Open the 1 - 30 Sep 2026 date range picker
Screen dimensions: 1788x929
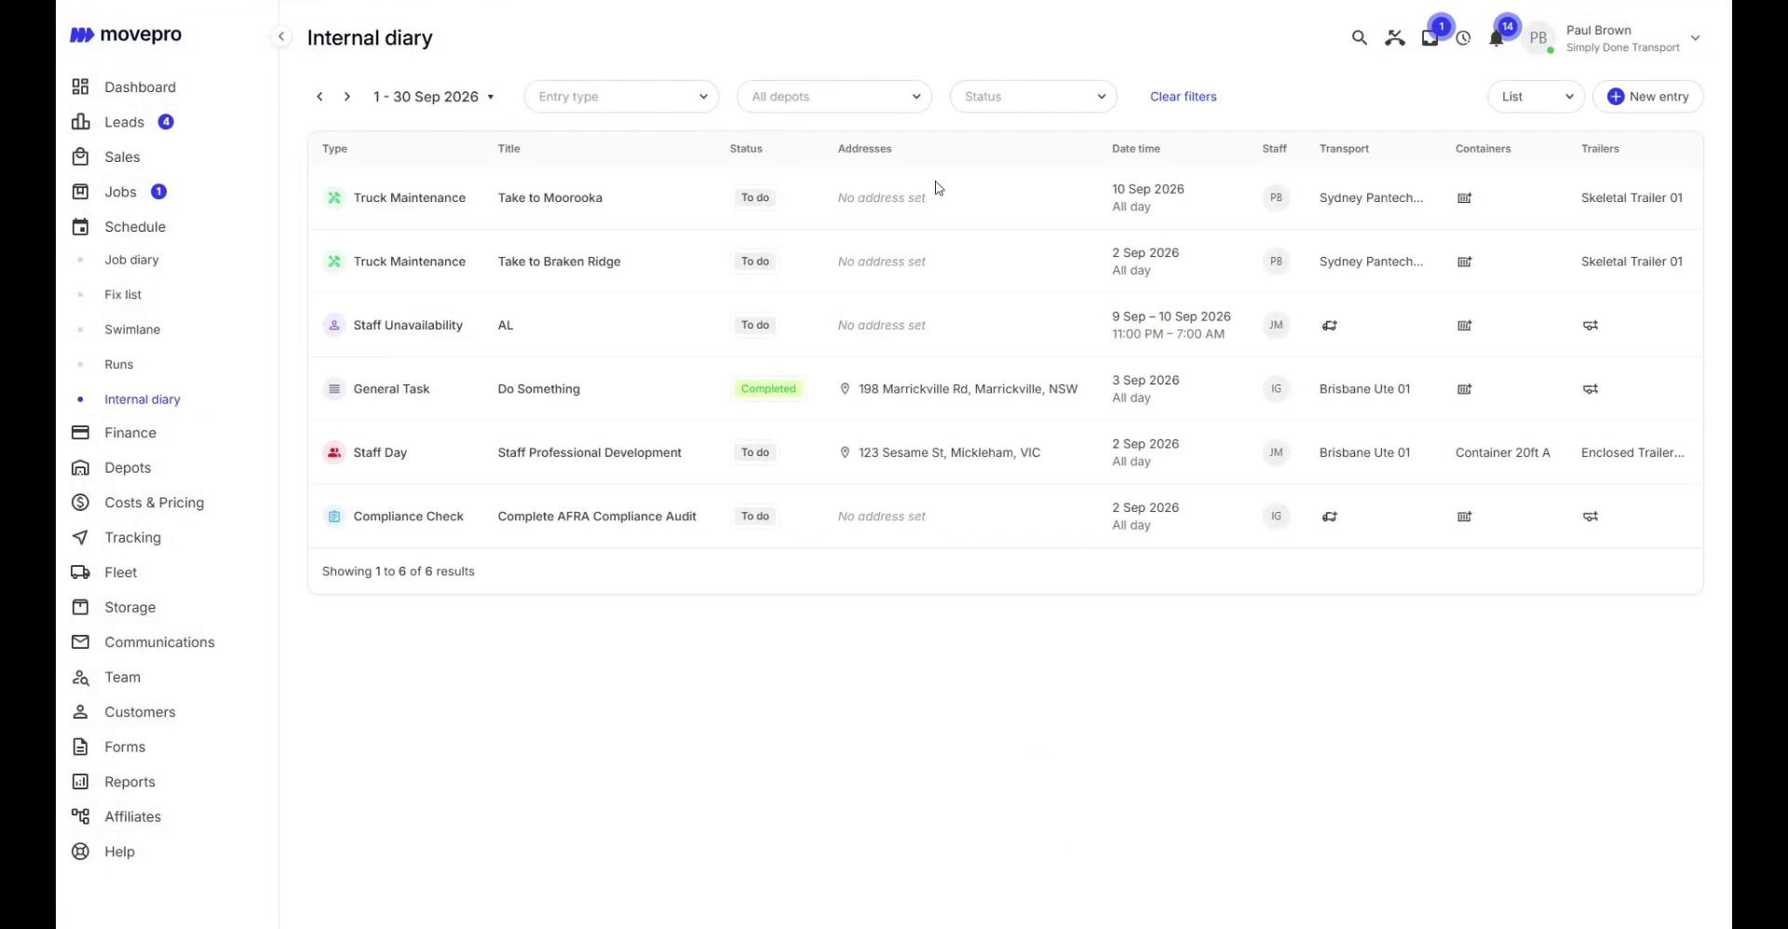tap(434, 97)
